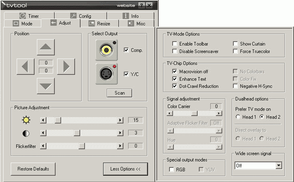Enable the Show Curtain option
The width and height of the screenshot is (294, 182).
click(235, 44)
